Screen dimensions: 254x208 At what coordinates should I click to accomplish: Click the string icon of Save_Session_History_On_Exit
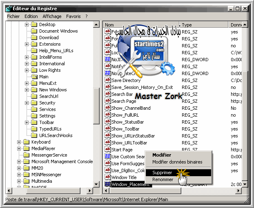coord(108,87)
